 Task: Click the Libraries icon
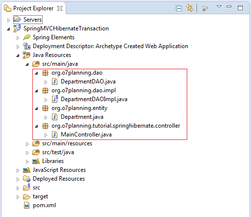tap(36, 161)
